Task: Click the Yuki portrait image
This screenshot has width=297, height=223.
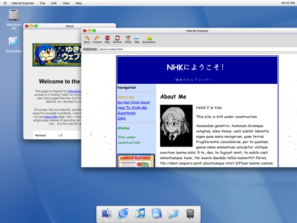Action: (x=176, y=126)
